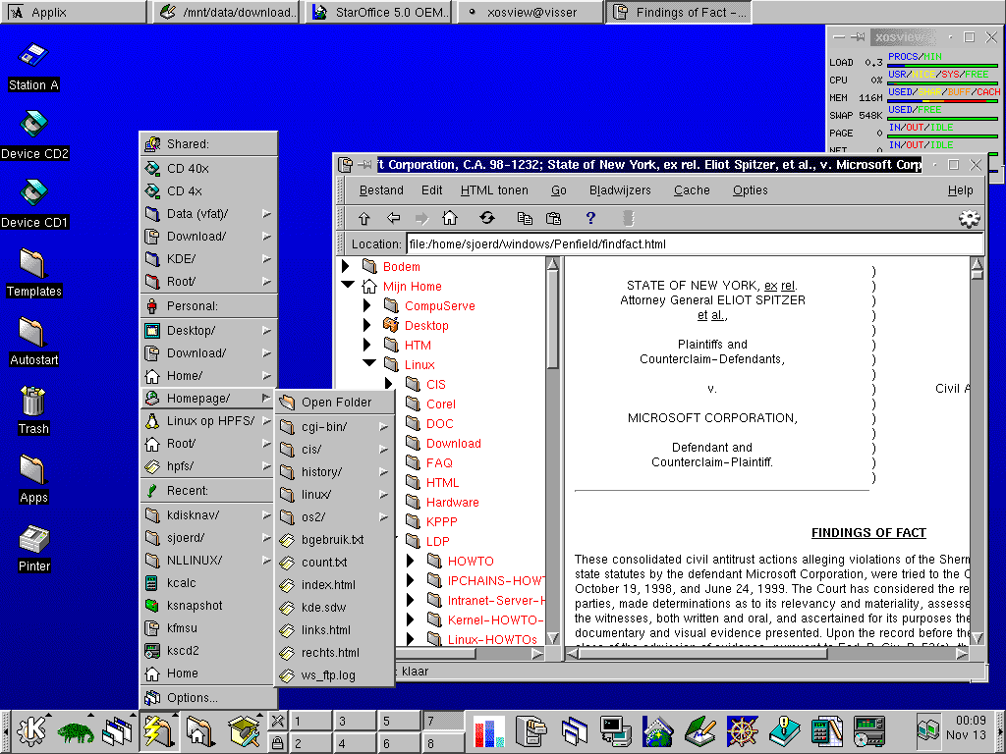Image resolution: width=1006 pixels, height=754 pixels.
Task: Go up one directory in kfm toolbar
Action: (x=363, y=219)
